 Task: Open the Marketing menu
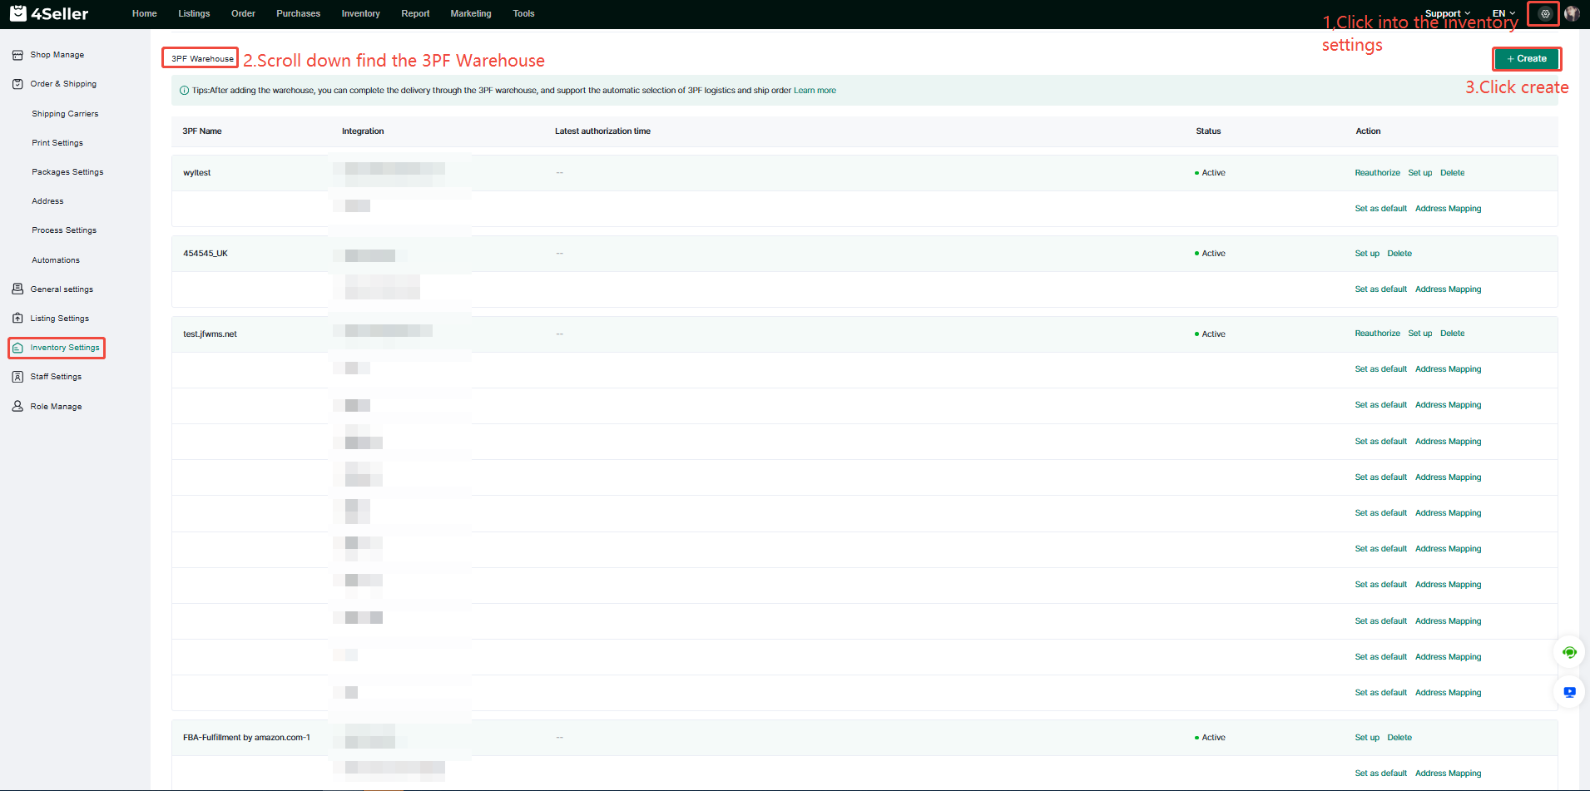point(471,13)
